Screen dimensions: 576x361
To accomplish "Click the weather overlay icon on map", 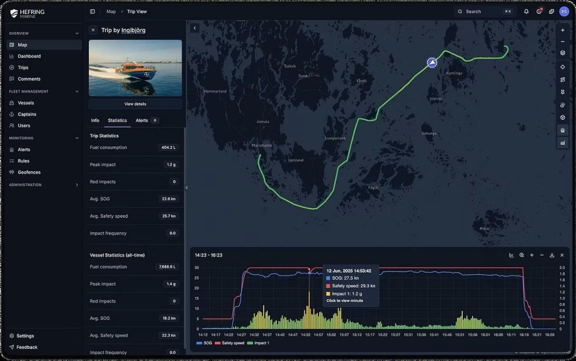I will point(562,105).
